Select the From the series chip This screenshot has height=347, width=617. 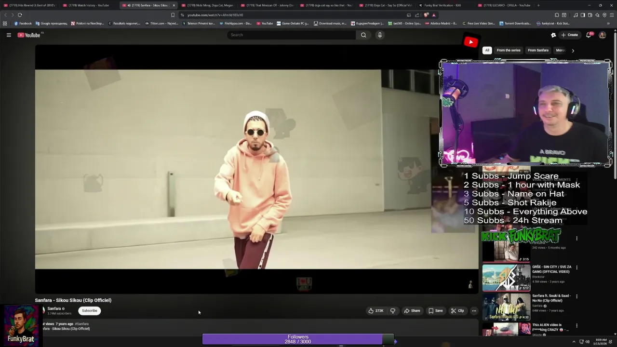tap(509, 51)
